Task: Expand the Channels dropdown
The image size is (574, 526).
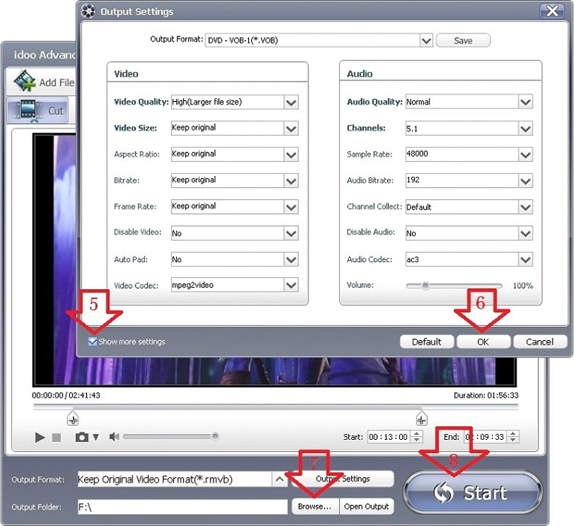Action: point(526,129)
